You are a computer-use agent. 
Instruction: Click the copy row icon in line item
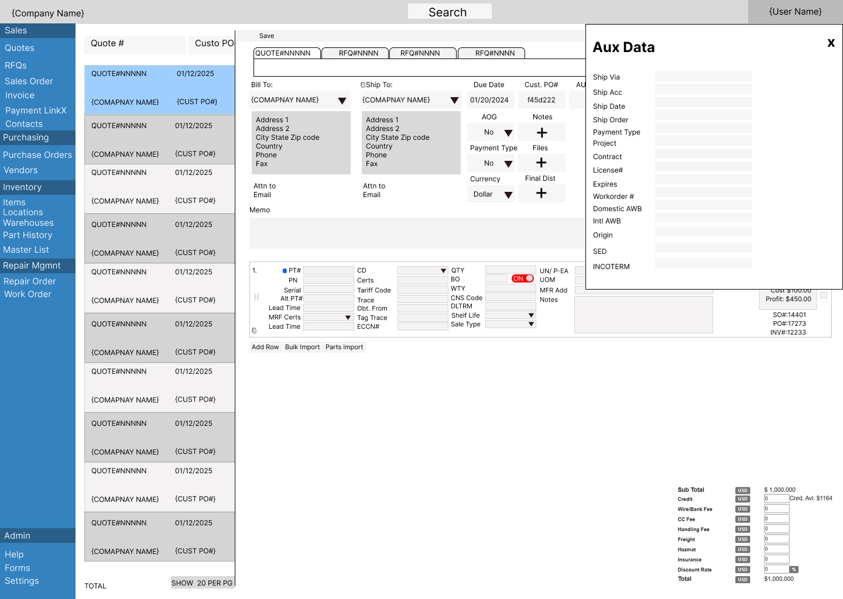pos(254,331)
